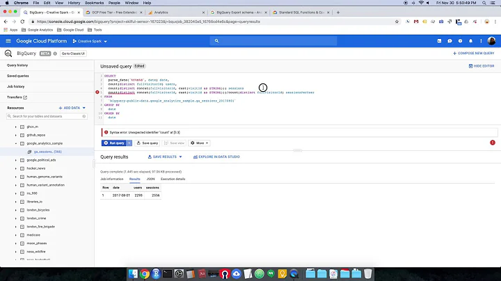Open the ADD DATA dropdown
This screenshot has height=281, width=501.
pyautogui.click(x=72, y=108)
